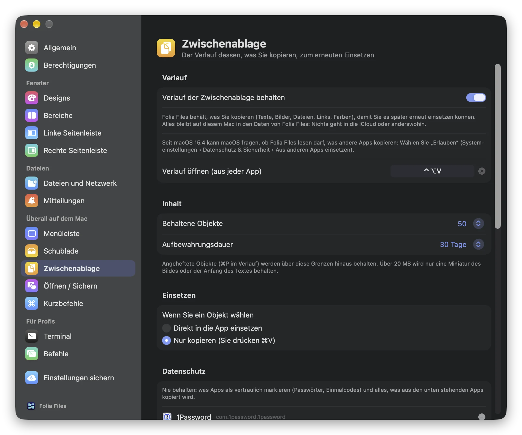Click the 50 value for Behaltene Objekte
Screen dimensions: 522x435
point(462,224)
